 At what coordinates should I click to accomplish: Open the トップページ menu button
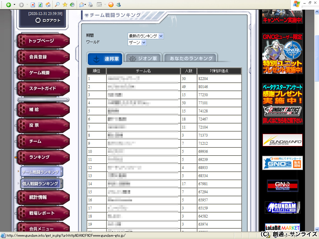pyautogui.click(x=43, y=41)
